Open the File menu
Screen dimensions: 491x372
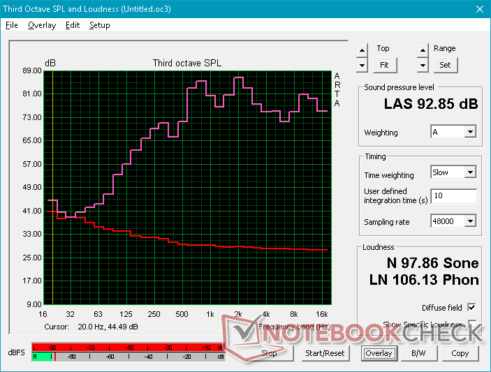coord(12,25)
